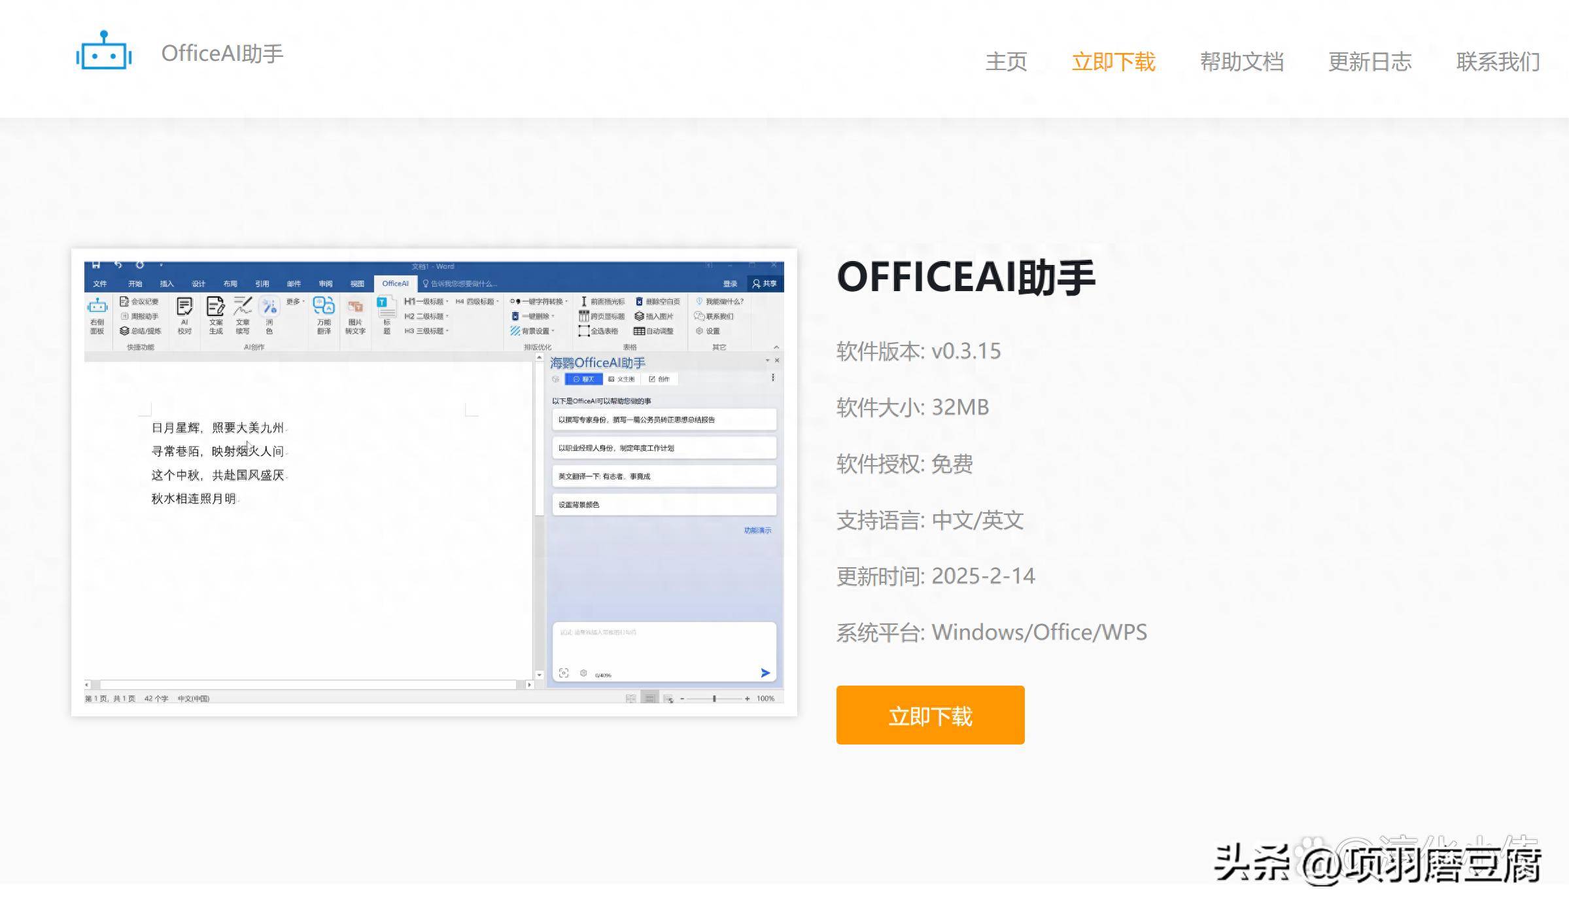This screenshot has height=910, width=1569.
Task: Open 帮助文档 from the navigation
Action: [x=1241, y=61]
